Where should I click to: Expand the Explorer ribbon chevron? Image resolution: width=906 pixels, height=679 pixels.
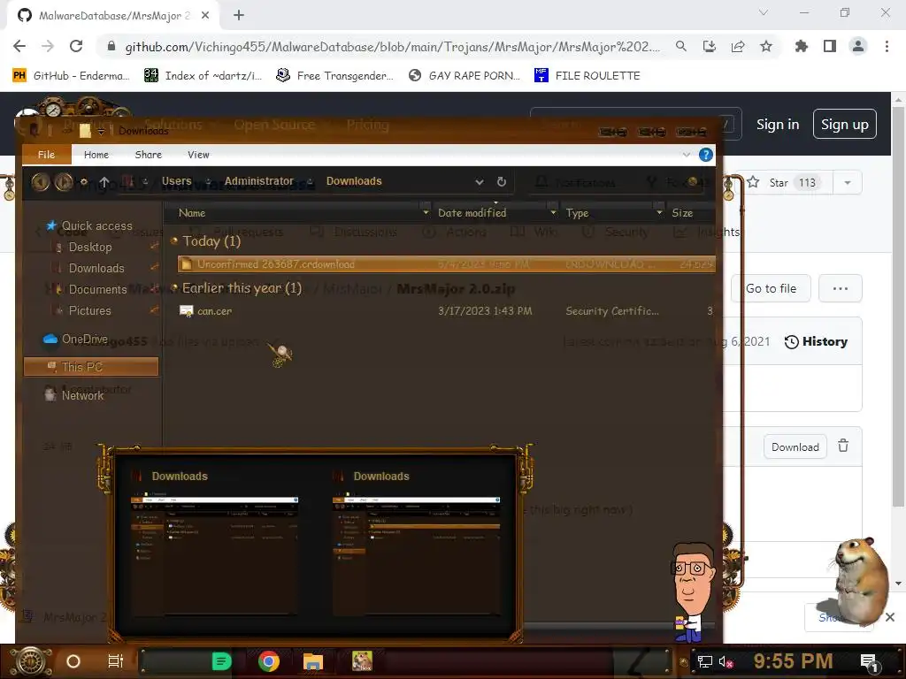[687, 155]
